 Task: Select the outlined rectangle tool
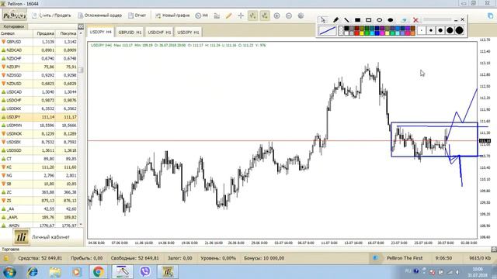368,20
